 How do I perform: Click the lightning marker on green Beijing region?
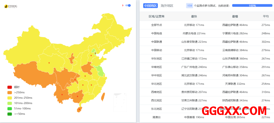(x=95, y=53)
